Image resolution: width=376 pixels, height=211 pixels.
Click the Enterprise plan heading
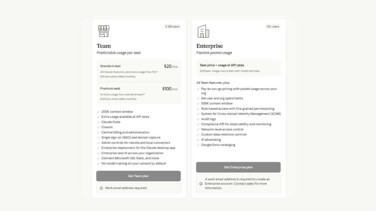point(209,46)
